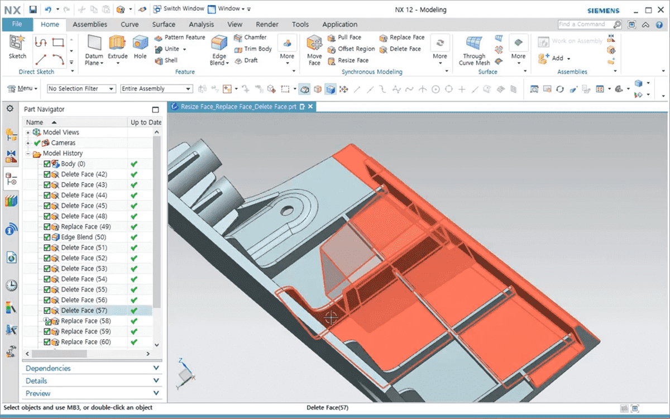
Task: Switch to the Surface tab
Action: point(164,24)
